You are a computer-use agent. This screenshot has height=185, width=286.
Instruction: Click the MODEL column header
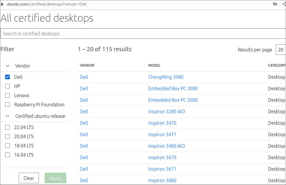[x=154, y=65]
